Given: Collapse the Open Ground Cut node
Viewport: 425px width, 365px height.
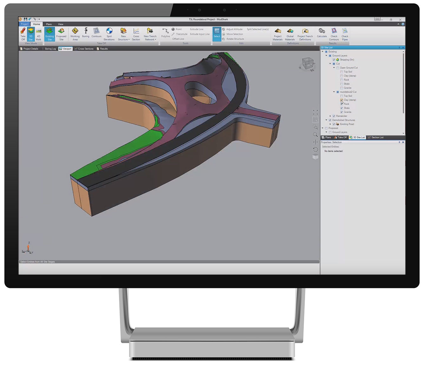Looking at the screenshot, I should 334,68.
